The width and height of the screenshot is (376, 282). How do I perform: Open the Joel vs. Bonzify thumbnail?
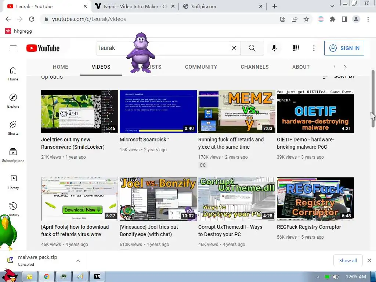(x=158, y=199)
